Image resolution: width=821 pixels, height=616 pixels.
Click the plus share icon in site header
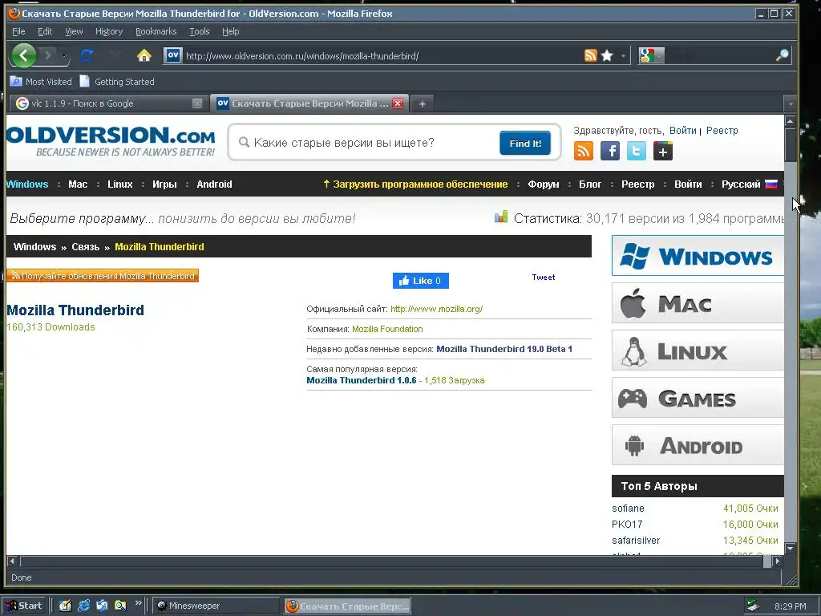tap(663, 152)
